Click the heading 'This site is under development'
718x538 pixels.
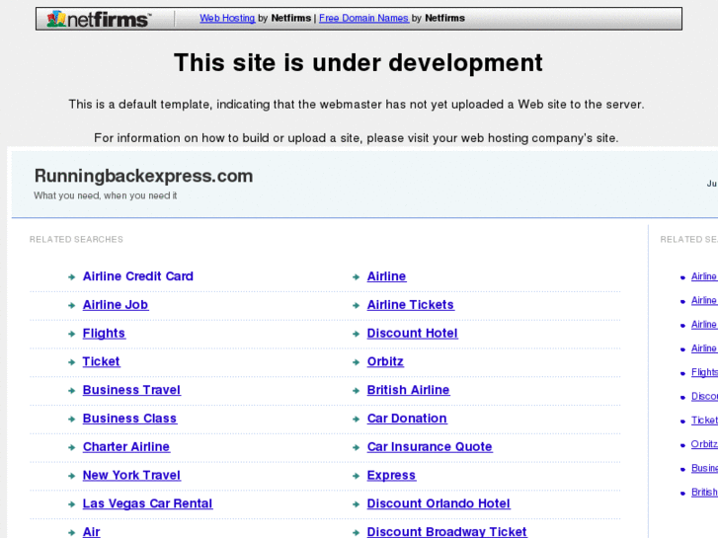point(359,63)
